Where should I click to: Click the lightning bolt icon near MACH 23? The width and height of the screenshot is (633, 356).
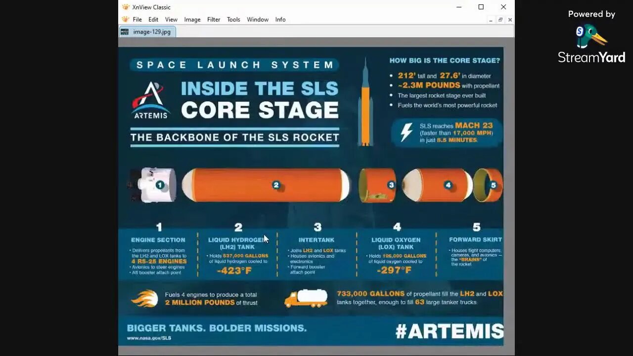(406, 133)
